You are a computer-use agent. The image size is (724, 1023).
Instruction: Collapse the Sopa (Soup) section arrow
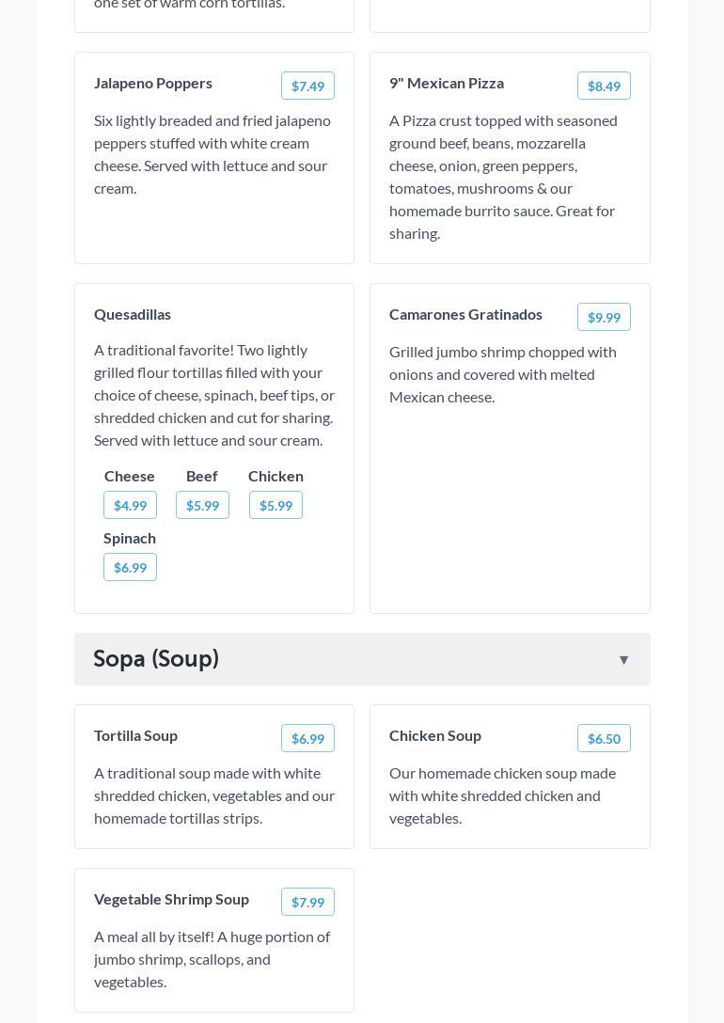[x=623, y=660]
